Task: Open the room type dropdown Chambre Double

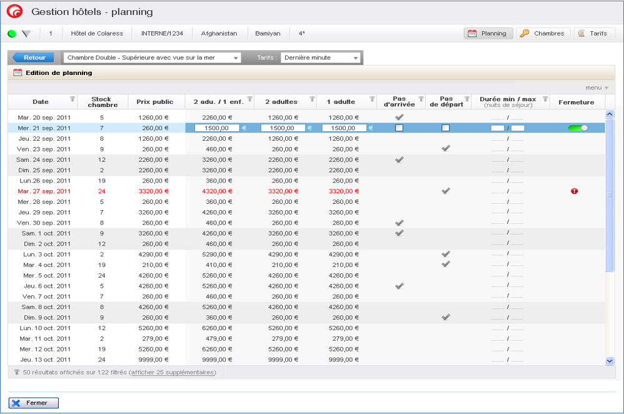Action: click(x=152, y=58)
